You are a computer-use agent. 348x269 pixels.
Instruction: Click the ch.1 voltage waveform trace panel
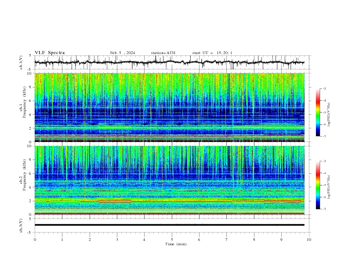coord(173,62)
